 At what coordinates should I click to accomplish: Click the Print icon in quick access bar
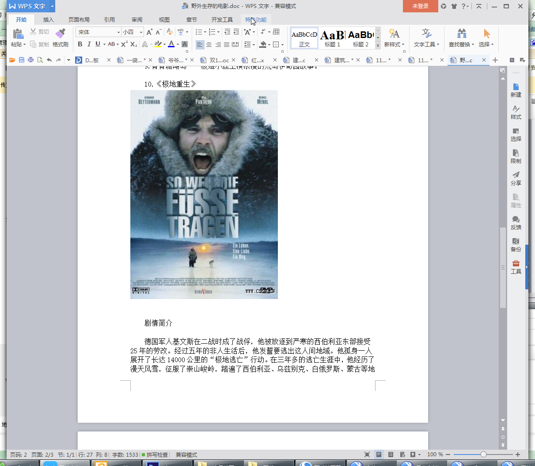click(30, 60)
